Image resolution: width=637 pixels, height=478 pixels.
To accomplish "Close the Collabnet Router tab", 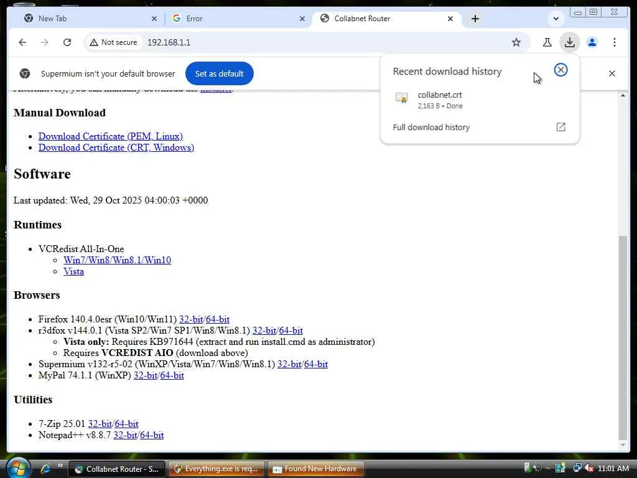I will tap(450, 19).
